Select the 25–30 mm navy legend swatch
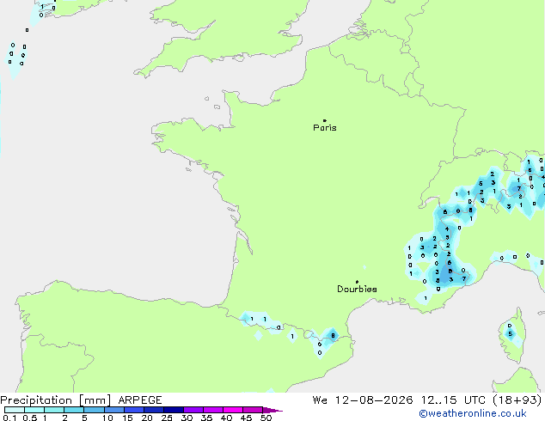Image resolution: width=545 pixels, height=421 pixels. [174, 410]
